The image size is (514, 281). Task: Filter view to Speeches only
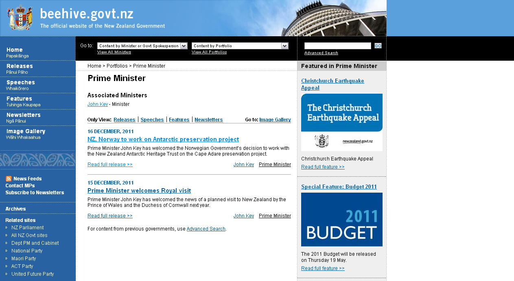(152, 120)
